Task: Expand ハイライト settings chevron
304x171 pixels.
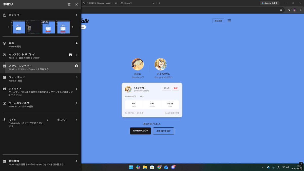Action: [x=77, y=89]
